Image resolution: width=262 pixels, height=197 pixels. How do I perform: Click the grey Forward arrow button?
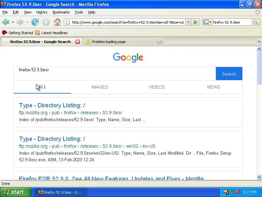pyautogui.click(x=20, y=22)
